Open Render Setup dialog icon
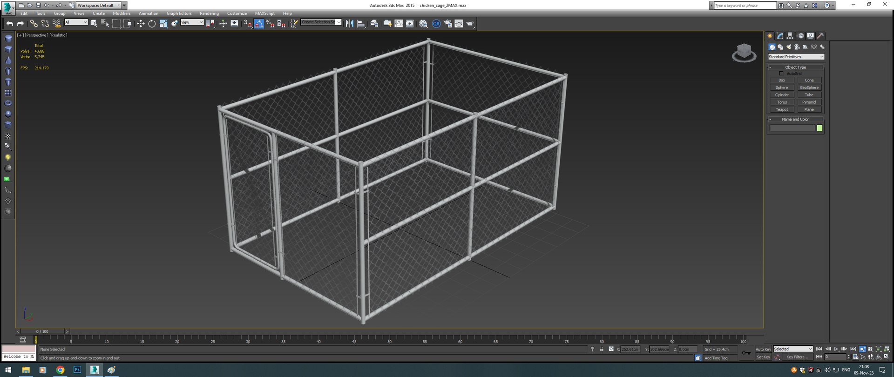Viewport: 894px width, 377px height. click(447, 23)
